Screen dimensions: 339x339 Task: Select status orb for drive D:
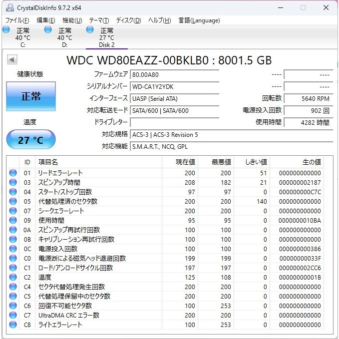point(48,29)
